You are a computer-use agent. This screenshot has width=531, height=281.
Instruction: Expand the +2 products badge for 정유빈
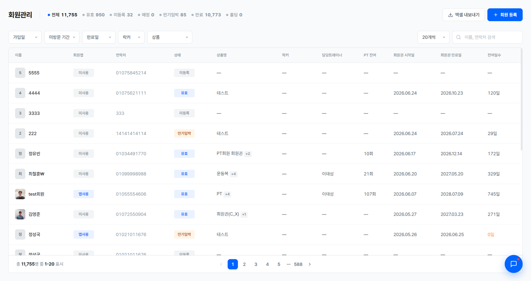coord(248,154)
